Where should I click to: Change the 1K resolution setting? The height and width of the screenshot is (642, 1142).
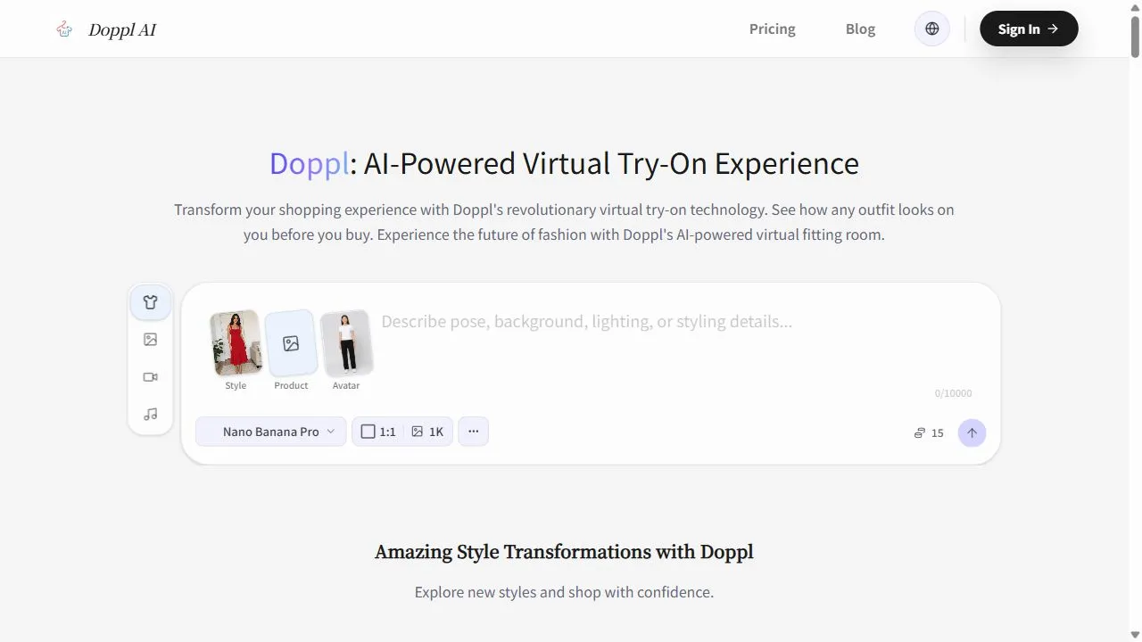[427, 432]
